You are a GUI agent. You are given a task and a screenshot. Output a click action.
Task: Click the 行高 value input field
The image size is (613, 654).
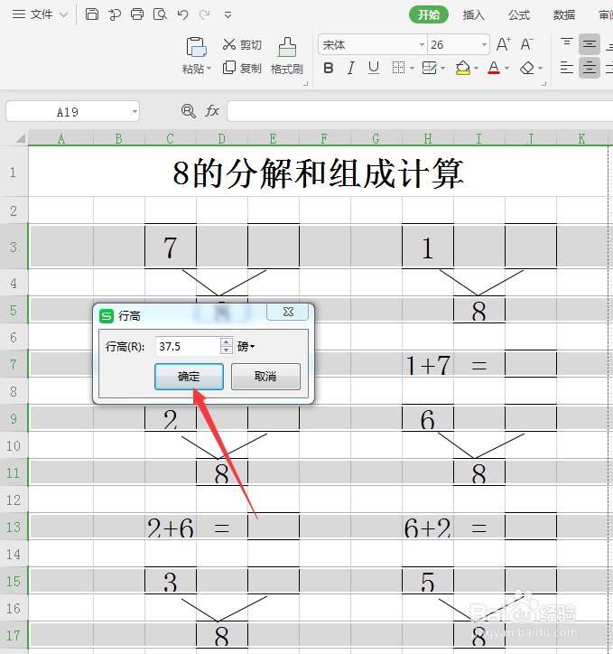[188, 347]
